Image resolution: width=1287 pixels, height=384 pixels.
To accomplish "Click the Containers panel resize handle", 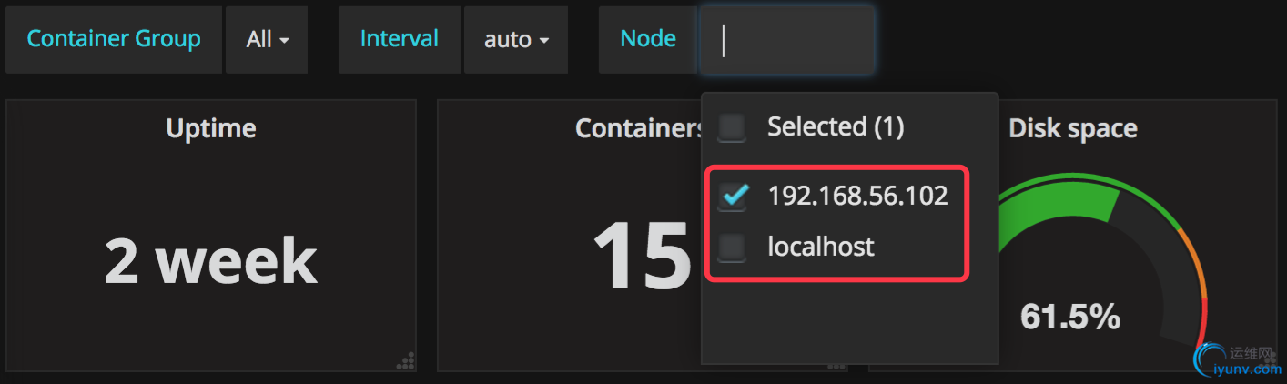I will (x=836, y=366).
